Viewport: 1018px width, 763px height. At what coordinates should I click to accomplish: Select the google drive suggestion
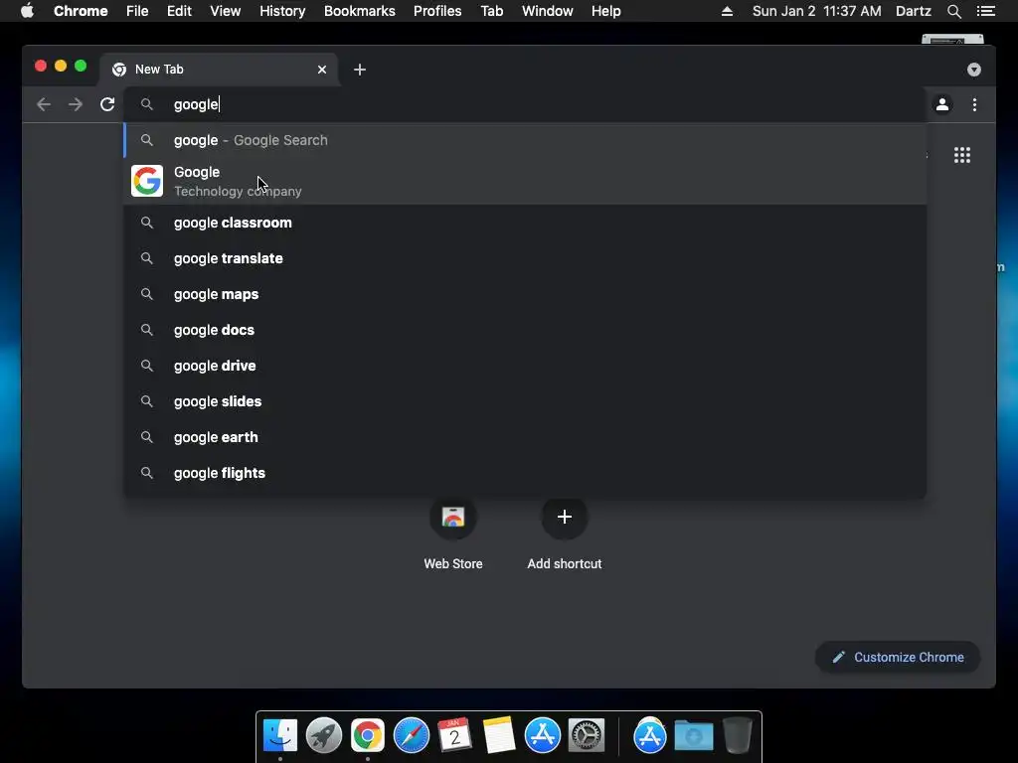[x=525, y=366]
